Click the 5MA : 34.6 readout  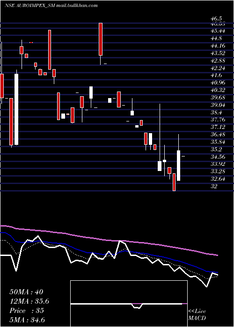click(27, 320)
